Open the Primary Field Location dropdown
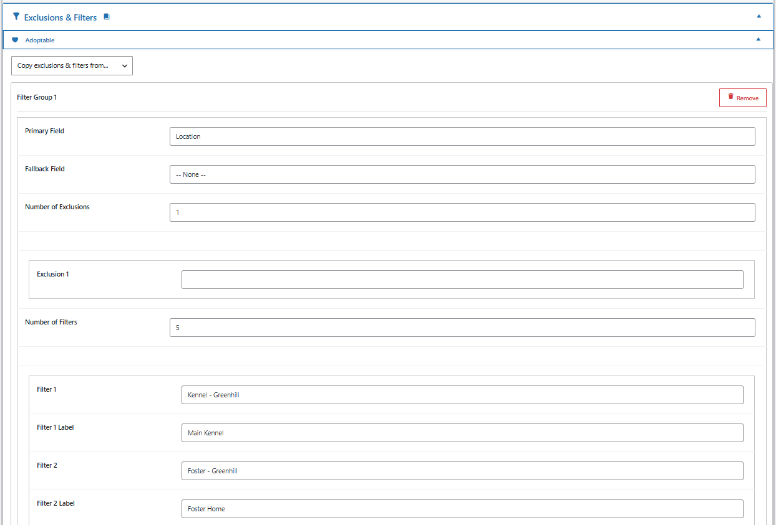This screenshot has height=525, width=776. pos(462,136)
